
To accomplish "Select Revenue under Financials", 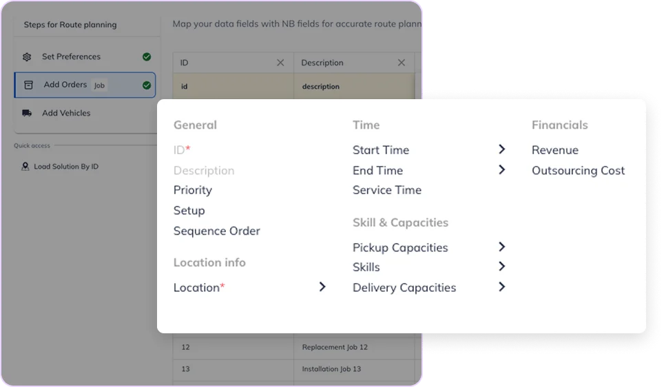I will pyautogui.click(x=554, y=150).
